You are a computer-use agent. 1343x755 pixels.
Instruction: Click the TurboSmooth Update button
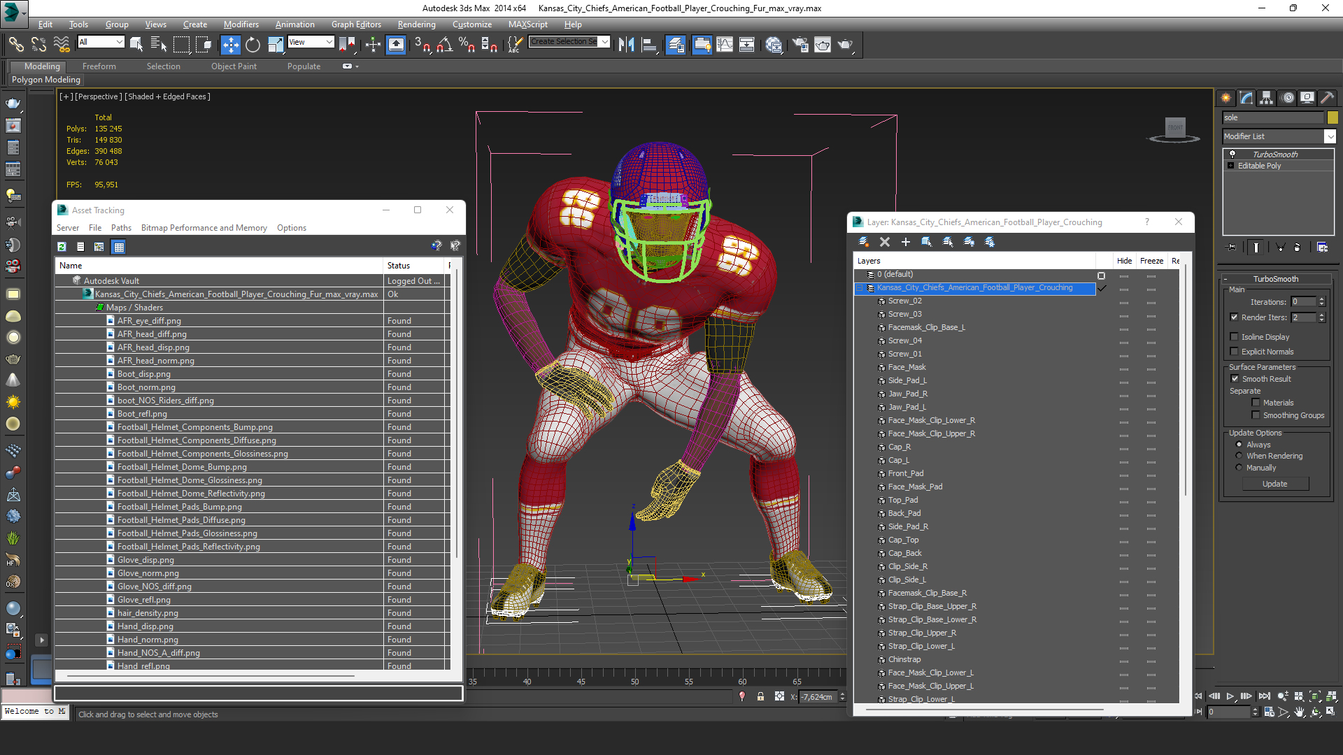[1274, 484]
